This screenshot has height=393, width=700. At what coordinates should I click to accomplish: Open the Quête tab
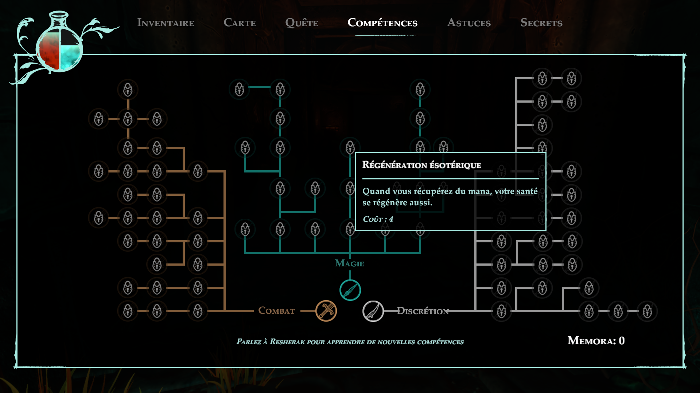(x=302, y=23)
